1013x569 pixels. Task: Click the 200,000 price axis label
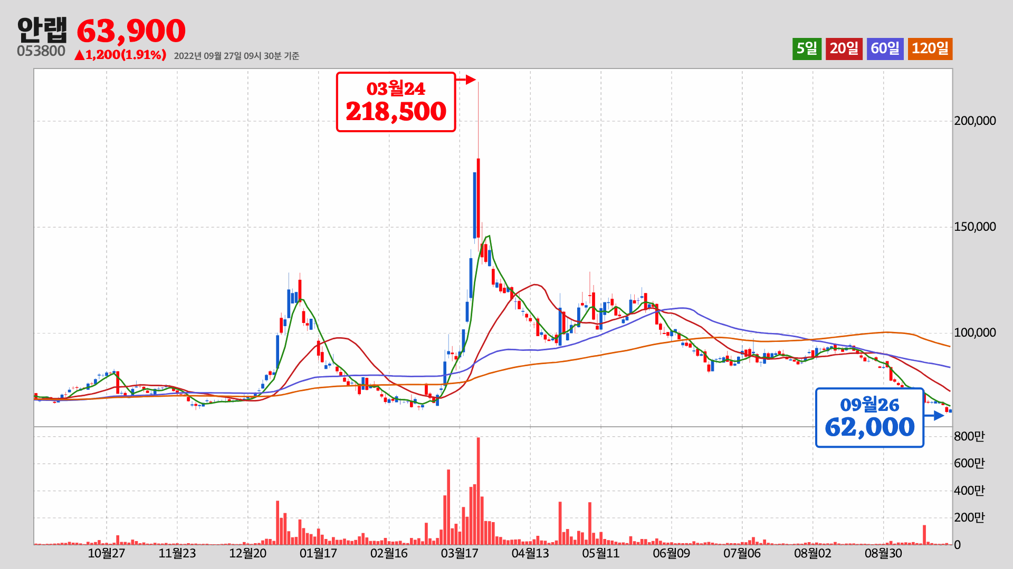(x=975, y=121)
